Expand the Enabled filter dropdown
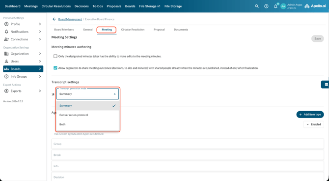The width and height of the screenshot is (329, 181). [x=314, y=124]
